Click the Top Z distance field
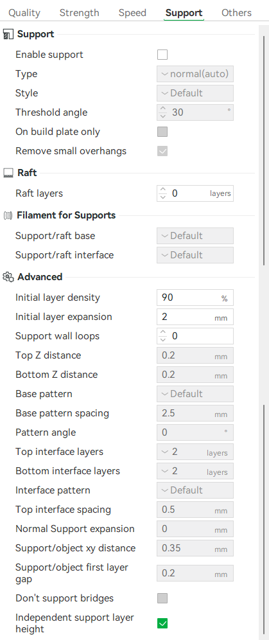The height and width of the screenshot is (640, 269). (195, 355)
